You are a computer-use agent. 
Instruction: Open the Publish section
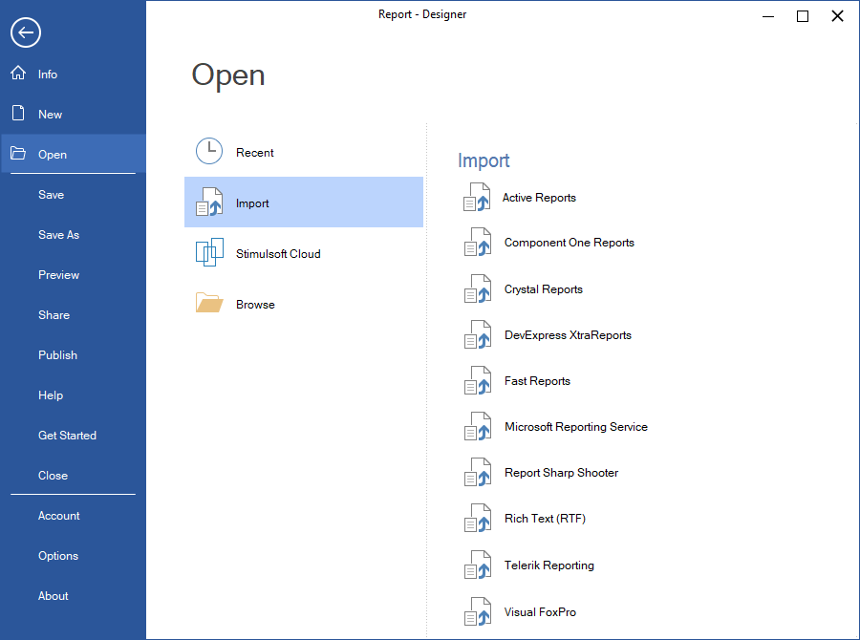(x=57, y=355)
